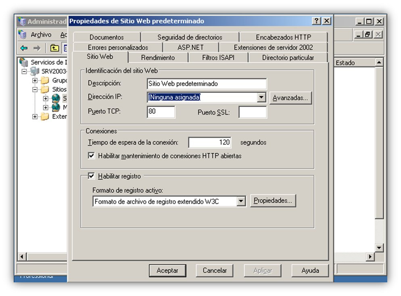This screenshot has height=296, width=401.
Task: Switch to Extensiones de servidor 2002 tab
Action: tap(273, 47)
